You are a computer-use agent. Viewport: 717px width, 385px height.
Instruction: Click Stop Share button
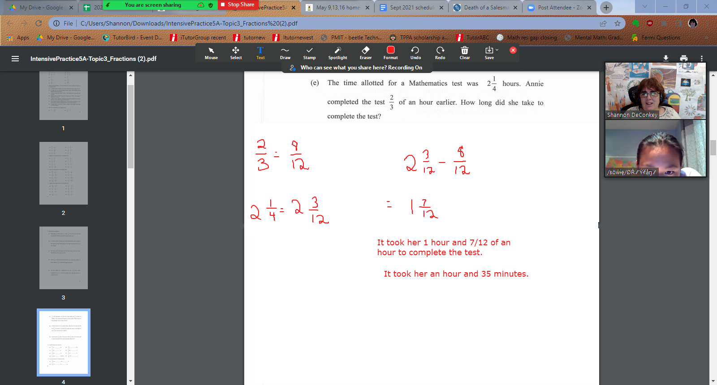(x=238, y=4)
